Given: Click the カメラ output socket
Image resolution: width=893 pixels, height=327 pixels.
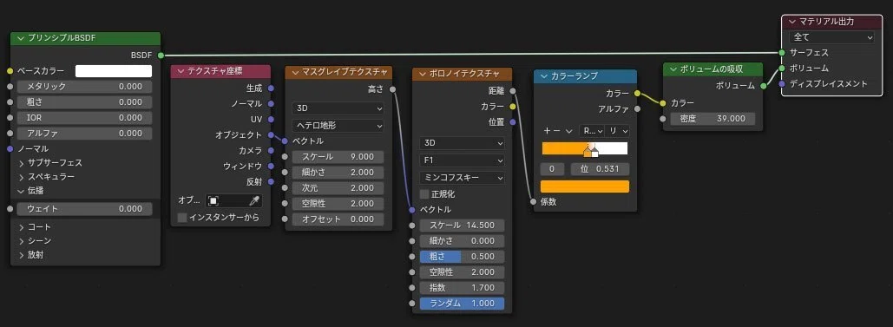Looking at the screenshot, I should [x=271, y=150].
